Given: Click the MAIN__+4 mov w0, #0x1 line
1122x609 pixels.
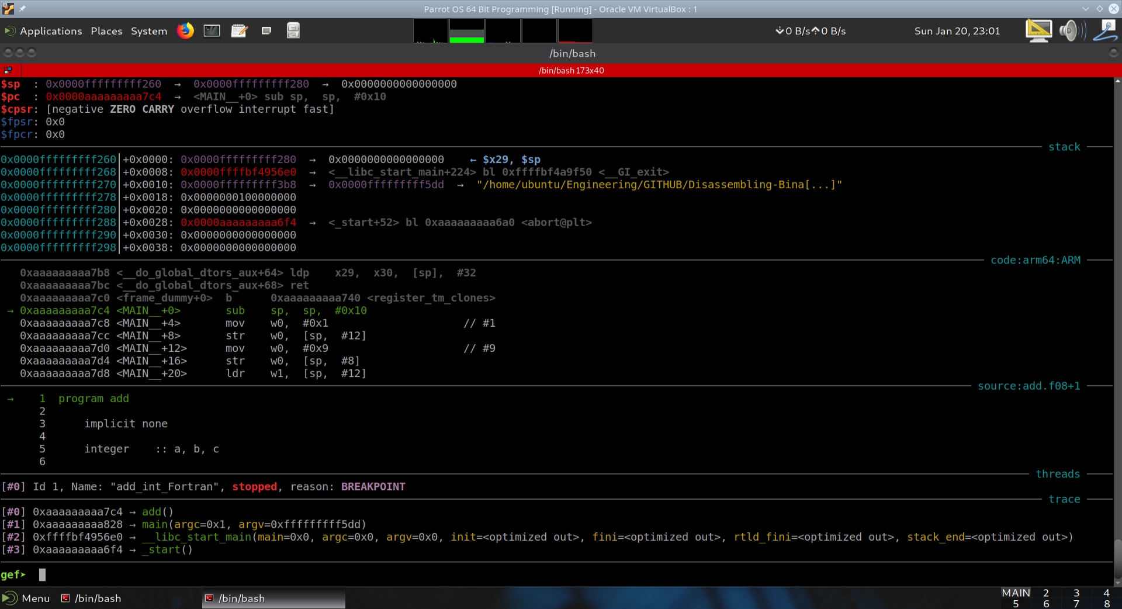Looking at the screenshot, I should (x=258, y=323).
